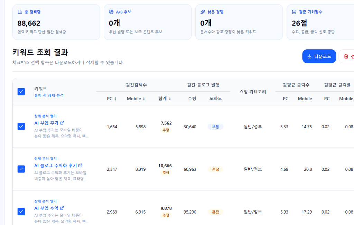Click the database icon beside 평균 기회점수
This screenshot has width=354, height=225.
pyautogui.click(x=294, y=12)
